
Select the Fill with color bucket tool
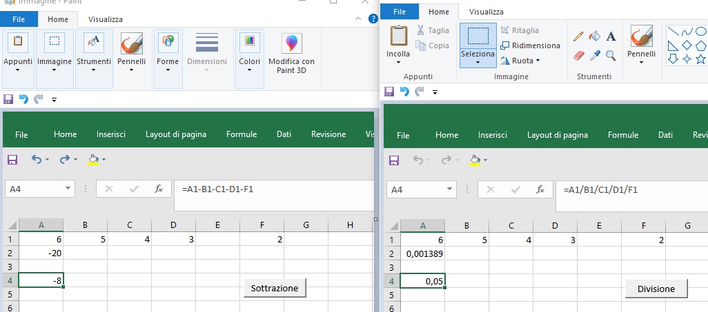click(x=595, y=36)
